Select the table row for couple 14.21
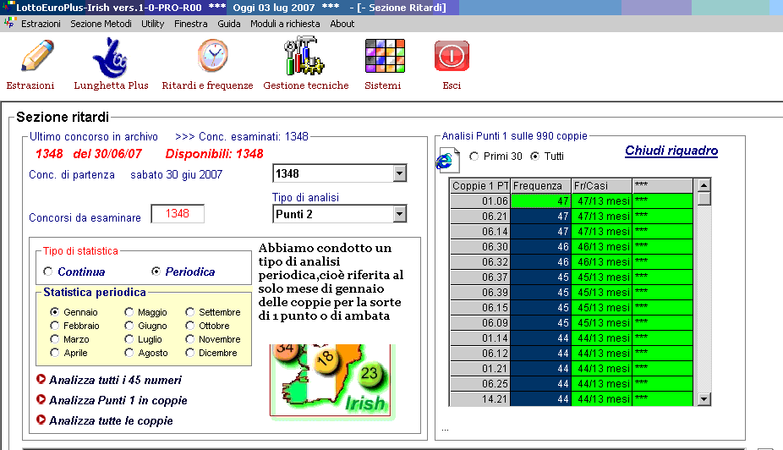Screen dimensions: 783x450 point(572,399)
